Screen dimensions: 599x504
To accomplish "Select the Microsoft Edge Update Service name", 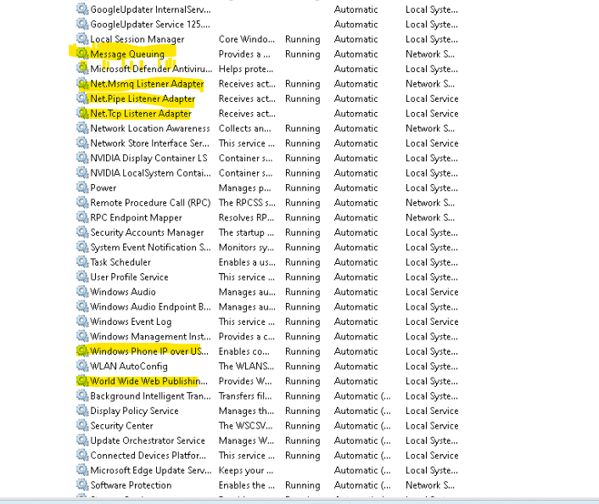I will point(151,470).
